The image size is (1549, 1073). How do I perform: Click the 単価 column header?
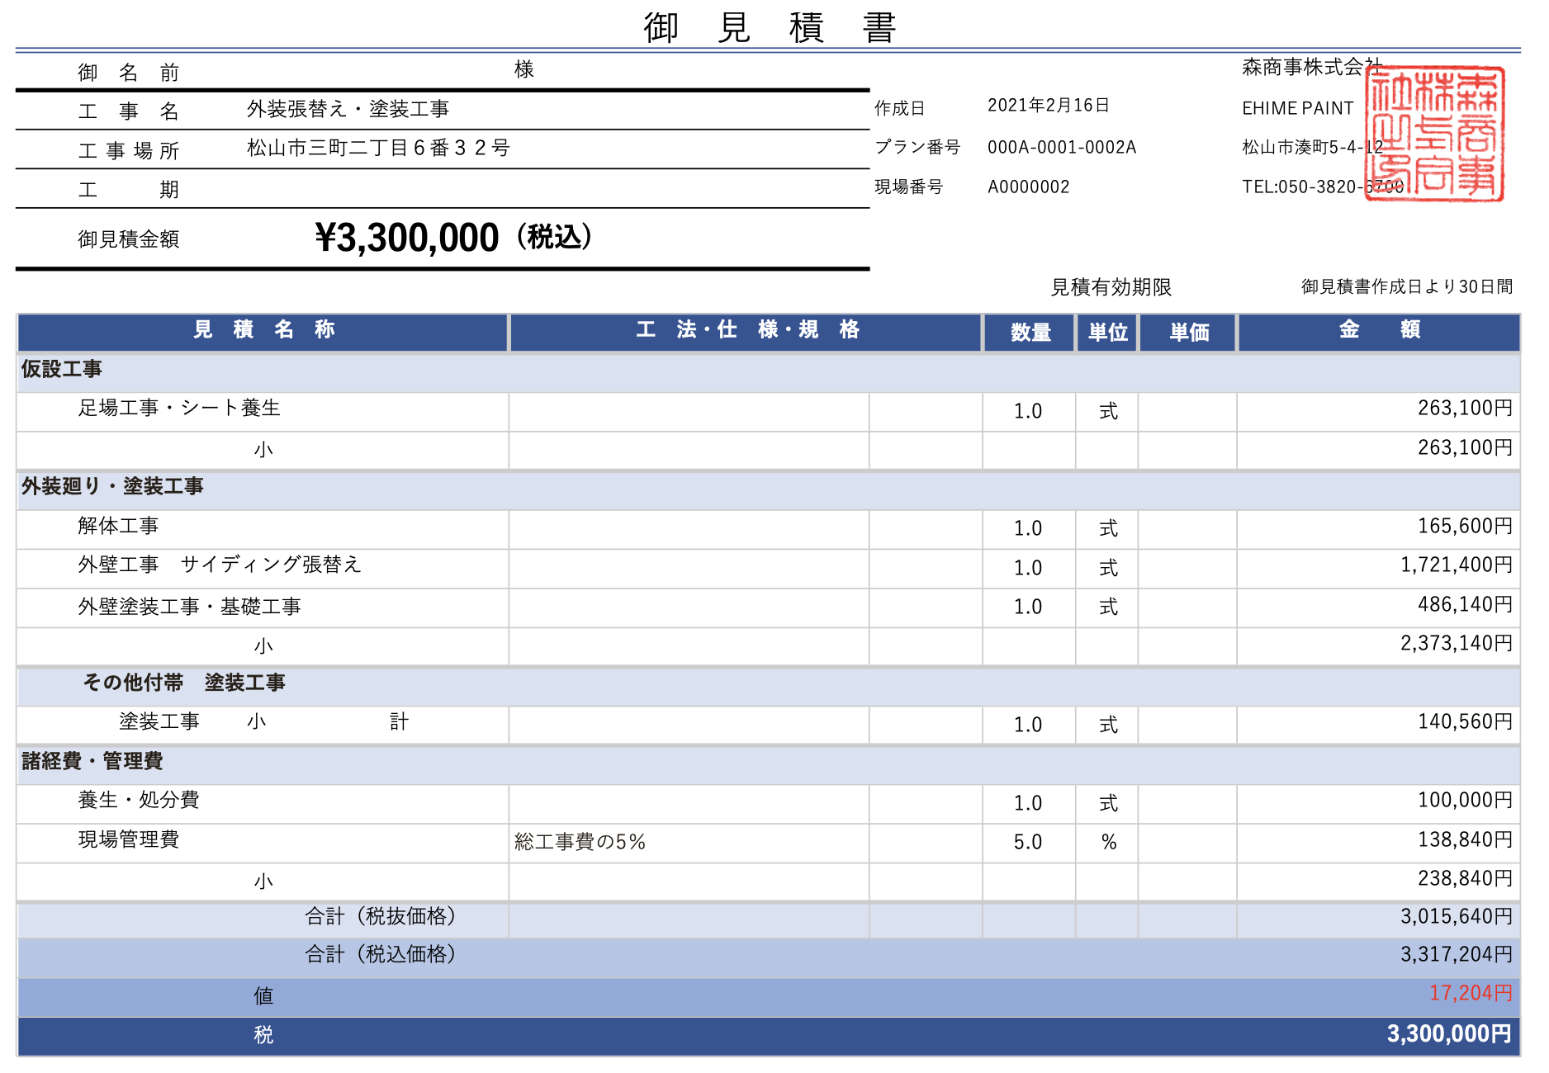click(1188, 332)
